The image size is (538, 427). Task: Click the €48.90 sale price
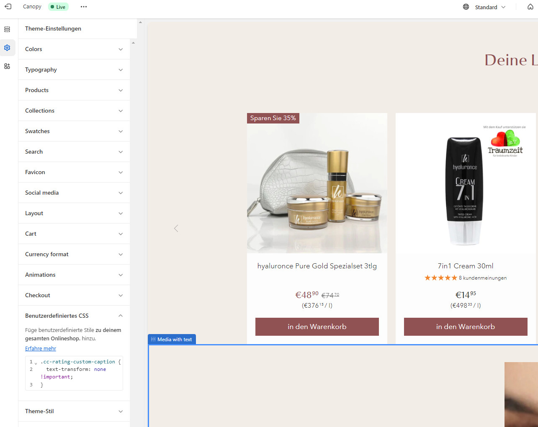307,295
